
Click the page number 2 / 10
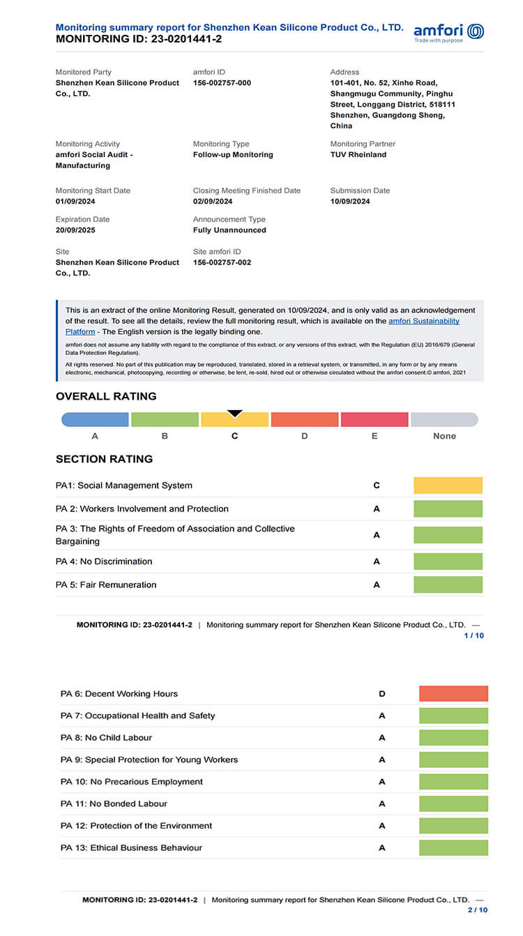(x=478, y=909)
